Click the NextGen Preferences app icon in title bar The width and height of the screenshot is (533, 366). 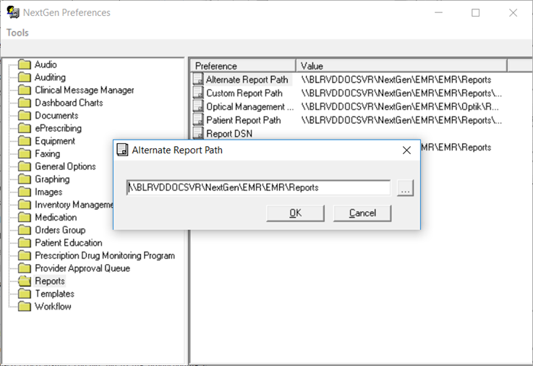(13, 12)
